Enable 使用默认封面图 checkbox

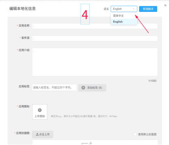pos(135,134)
